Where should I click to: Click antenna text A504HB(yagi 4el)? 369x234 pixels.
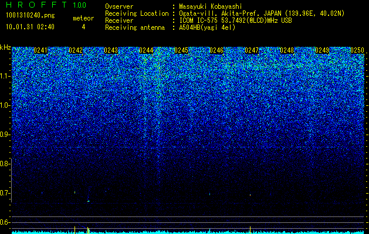tap(207, 27)
